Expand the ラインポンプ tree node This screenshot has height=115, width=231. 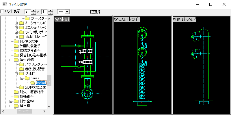[x=16, y=32]
